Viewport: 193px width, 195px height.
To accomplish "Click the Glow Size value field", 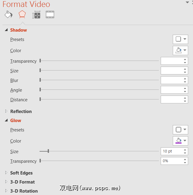I will coord(172,151).
